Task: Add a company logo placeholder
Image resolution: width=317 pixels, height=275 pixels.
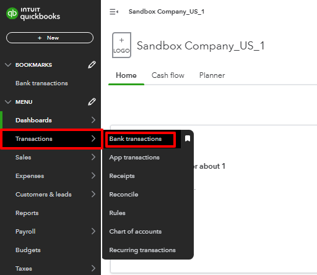Action: click(121, 45)
